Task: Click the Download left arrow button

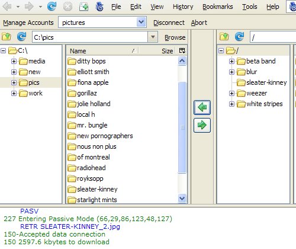Action: click(202, 107)
